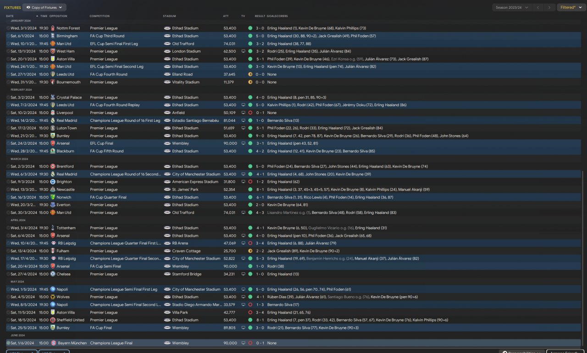587x353 pixels.
Task: Click the 81,044 attendance figure
Action: (230, 120)
